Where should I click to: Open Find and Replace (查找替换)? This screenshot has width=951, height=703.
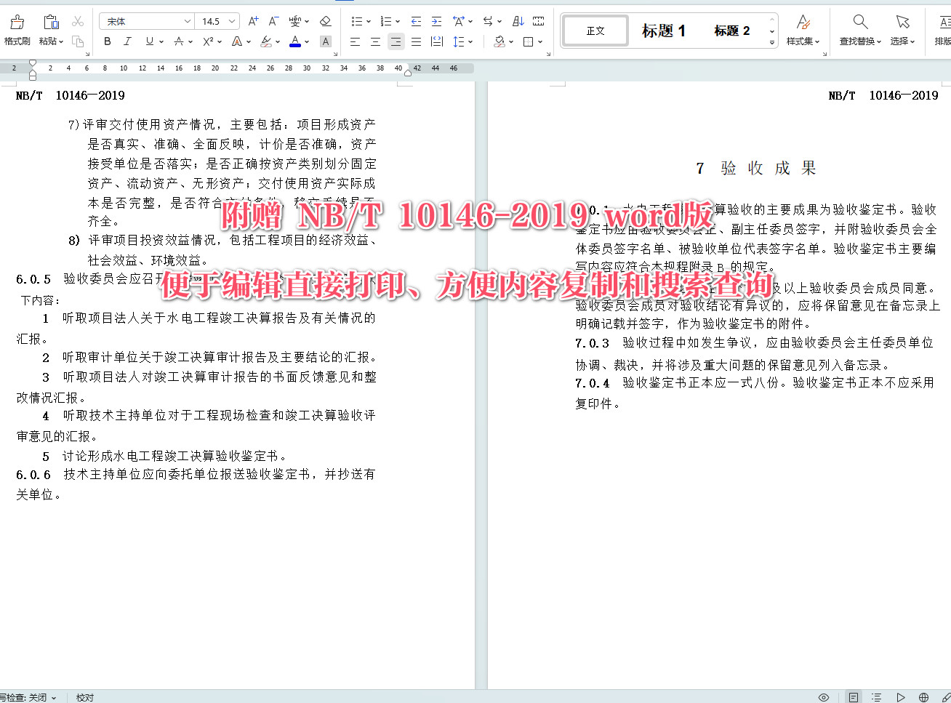[x=859, y=30]
